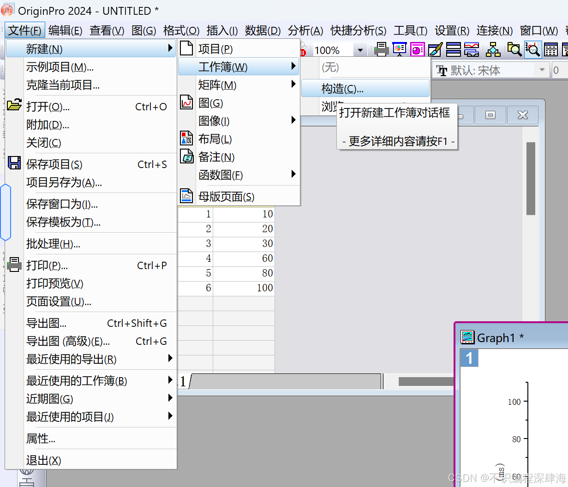Expand 最近使用的项目(J) submenu
This screenshot has width=568, height=487.
91,417
